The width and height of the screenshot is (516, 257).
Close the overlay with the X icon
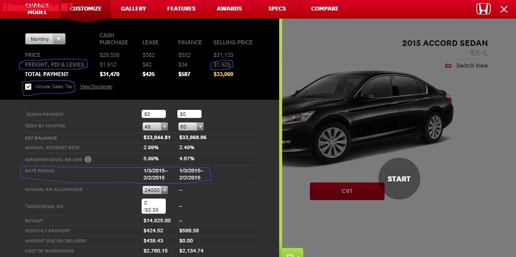click(503, 9)
